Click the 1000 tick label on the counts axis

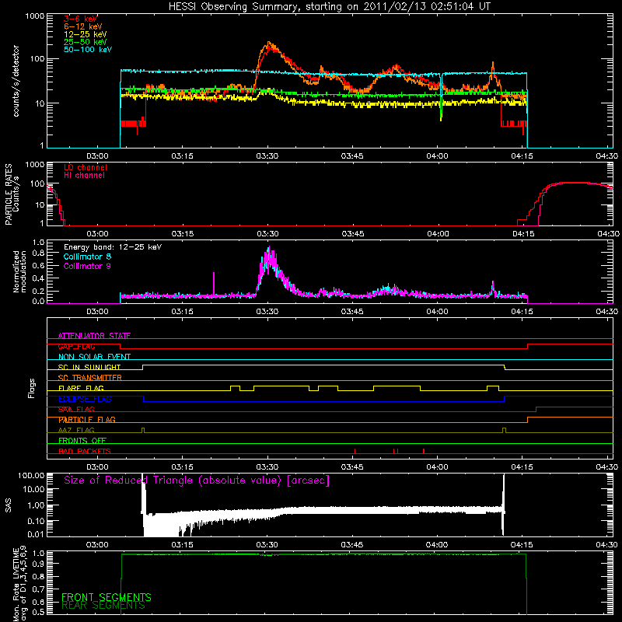(34, 16)
